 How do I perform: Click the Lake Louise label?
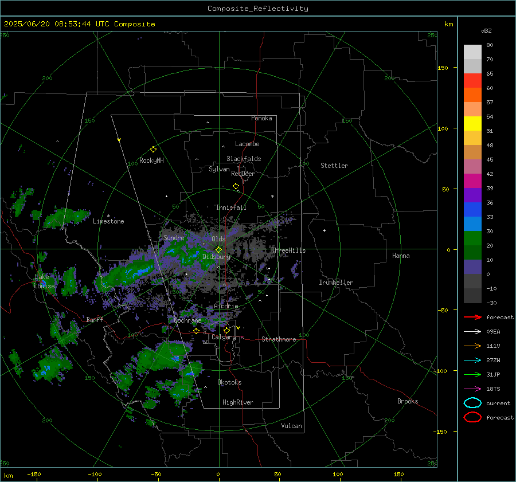pyautogui.click(x=44, y=281)
